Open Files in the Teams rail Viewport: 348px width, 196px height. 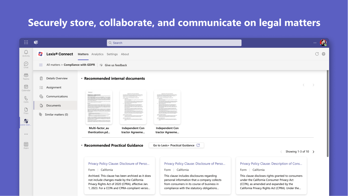tap(26, 111)
